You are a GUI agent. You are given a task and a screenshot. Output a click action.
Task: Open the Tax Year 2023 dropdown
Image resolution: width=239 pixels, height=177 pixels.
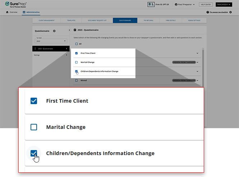[51, 41]
